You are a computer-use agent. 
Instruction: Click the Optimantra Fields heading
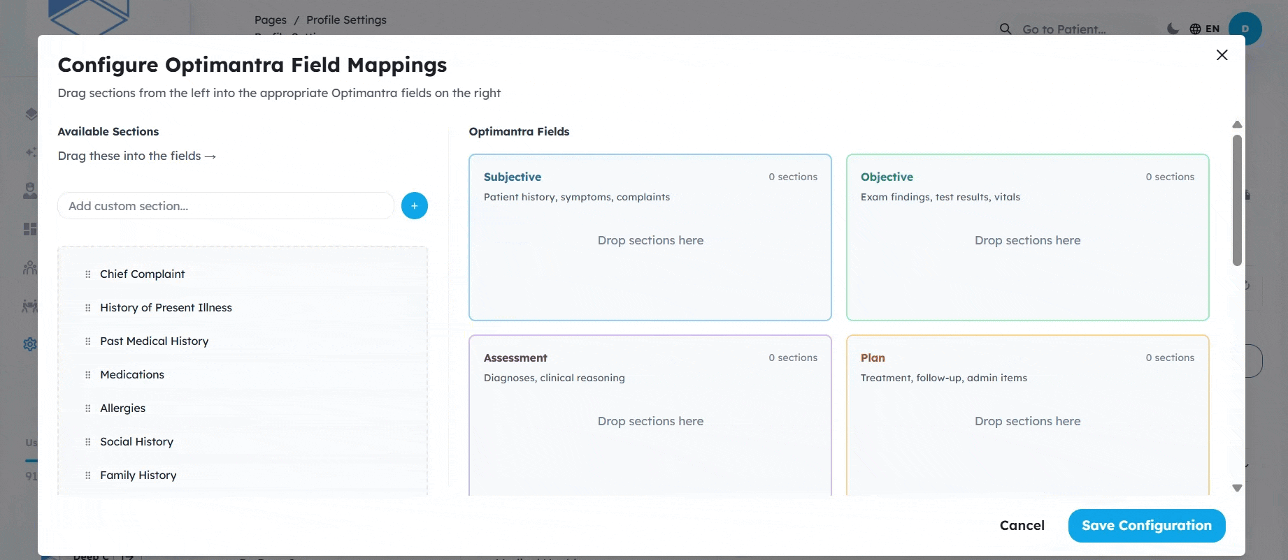coord(520,132)
